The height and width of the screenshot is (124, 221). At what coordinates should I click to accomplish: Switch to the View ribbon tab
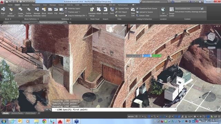pos(45,5)
